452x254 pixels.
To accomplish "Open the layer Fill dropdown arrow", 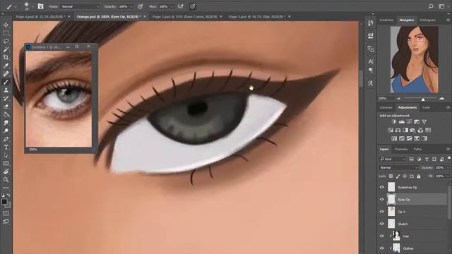I will point(448,176).
